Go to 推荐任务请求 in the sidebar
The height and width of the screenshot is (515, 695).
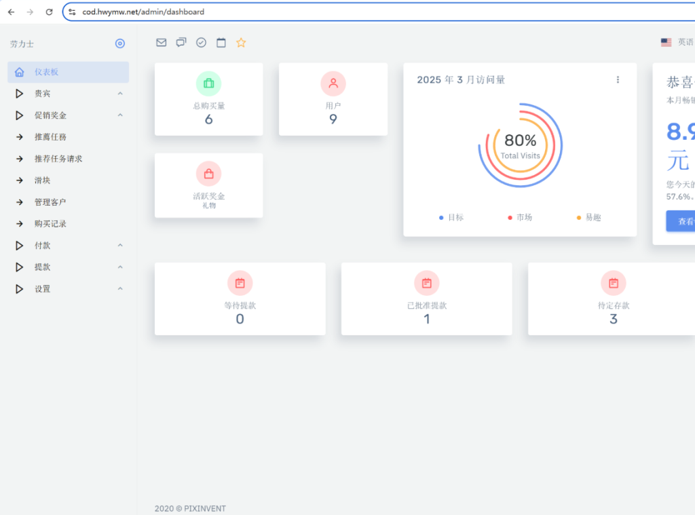tap(69, 159)
